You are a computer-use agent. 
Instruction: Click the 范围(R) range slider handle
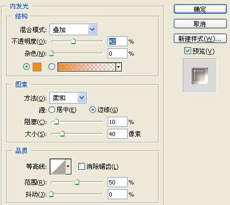click(77, 182)
